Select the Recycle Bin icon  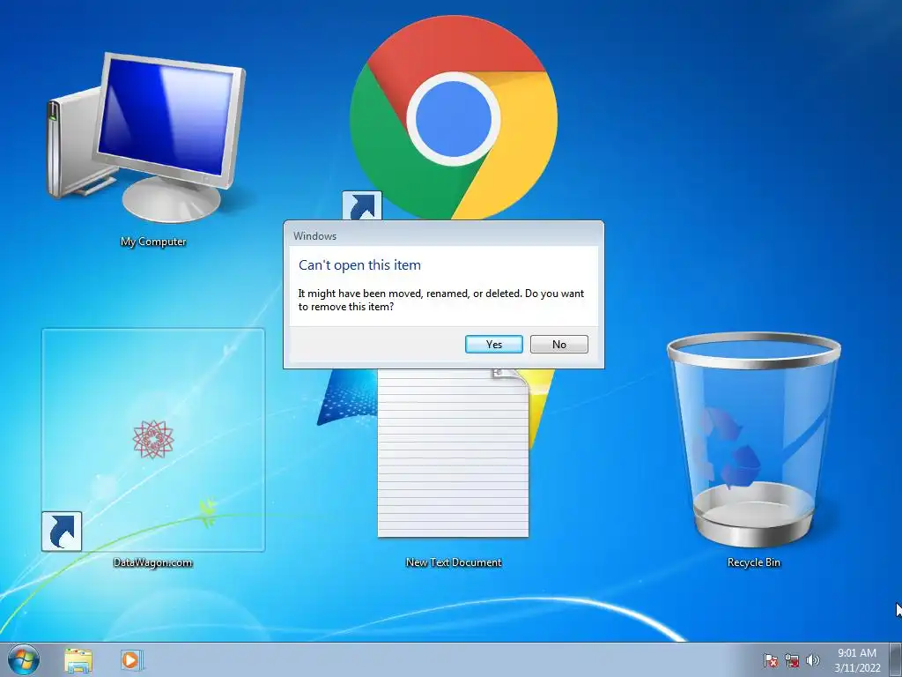pos(754,439)
